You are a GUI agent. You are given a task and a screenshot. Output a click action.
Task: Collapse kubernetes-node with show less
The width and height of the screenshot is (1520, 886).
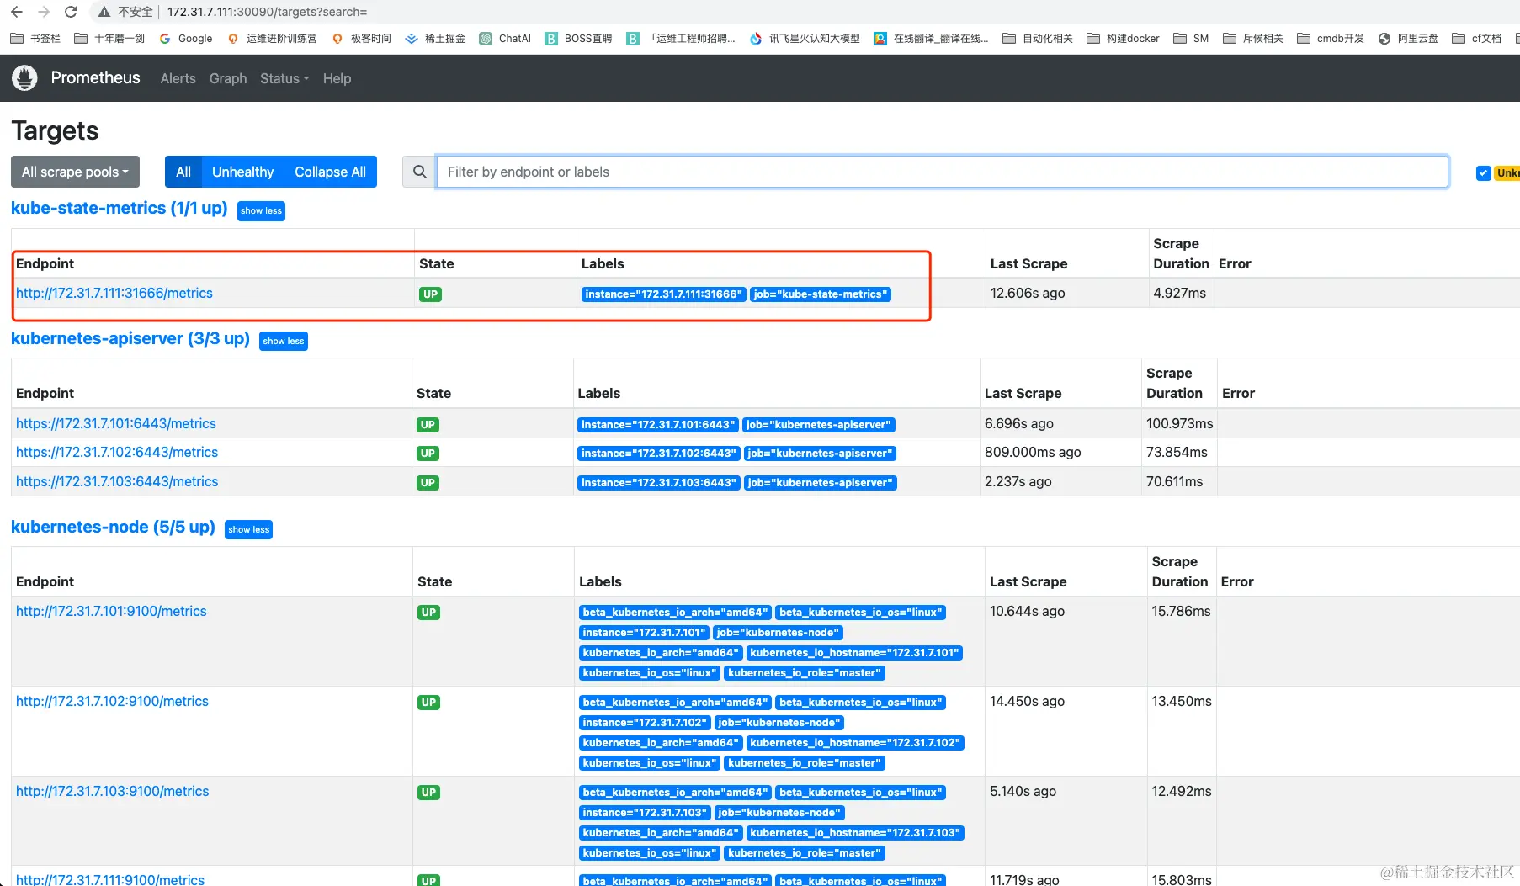click(249, 529)
